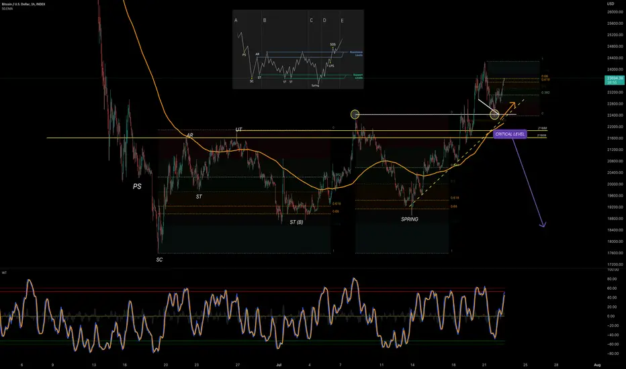Click date 23 on the time axis
The image size is (626, 369).
196,365
